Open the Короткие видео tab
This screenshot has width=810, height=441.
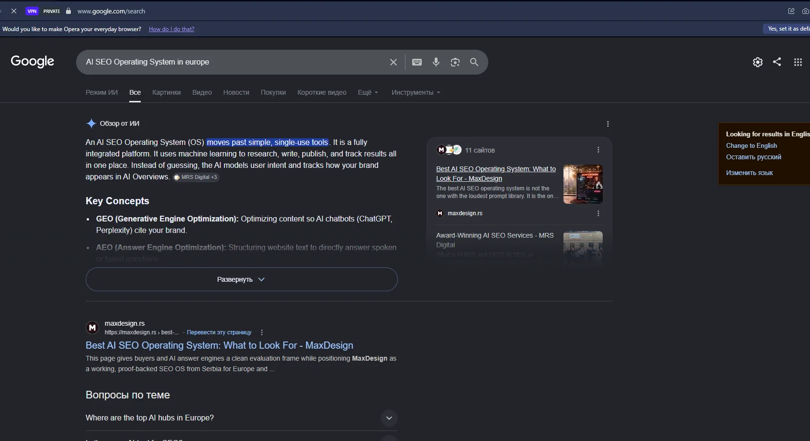click(x=322, y=92)
